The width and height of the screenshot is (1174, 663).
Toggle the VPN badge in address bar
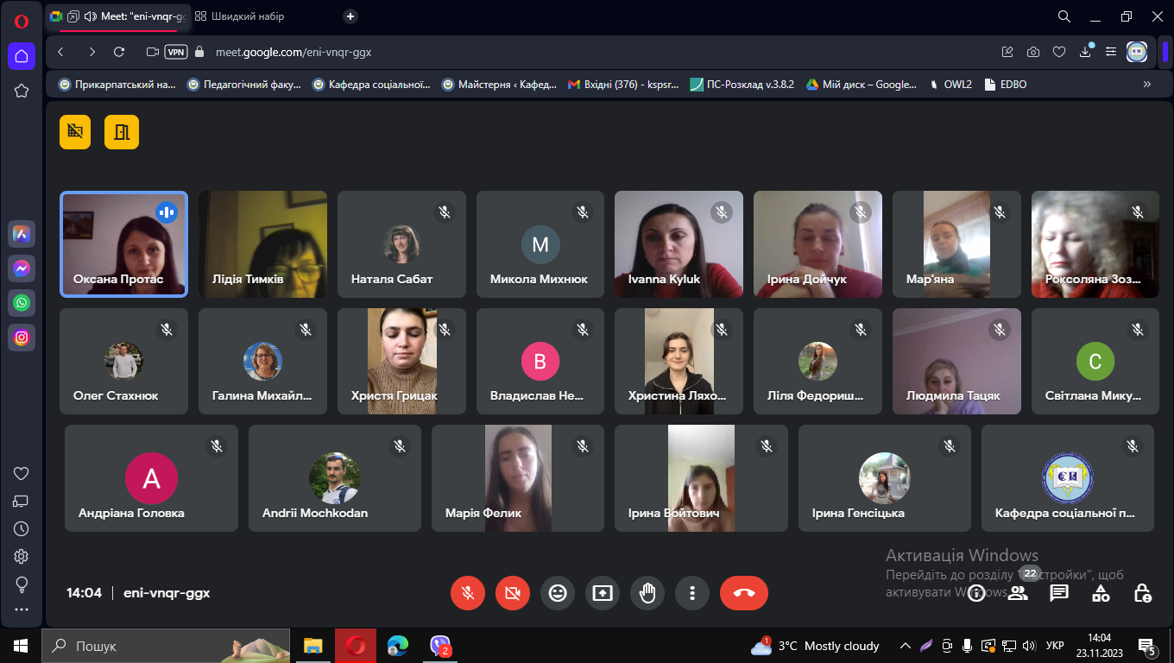tap(176, 52)
